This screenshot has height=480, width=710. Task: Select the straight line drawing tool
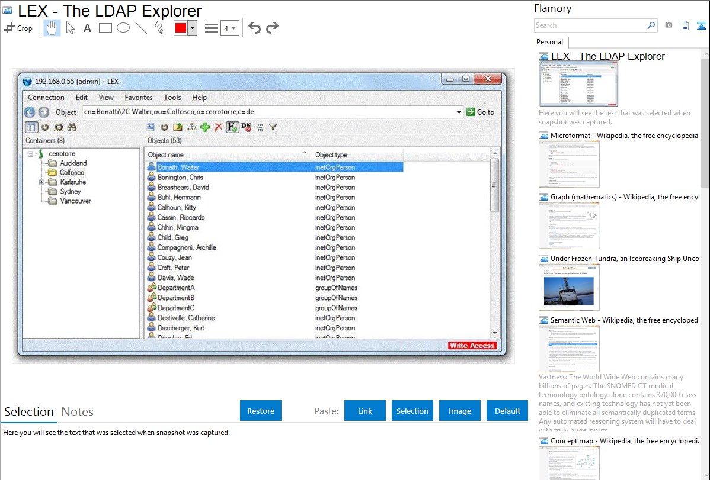click(141, 28)
